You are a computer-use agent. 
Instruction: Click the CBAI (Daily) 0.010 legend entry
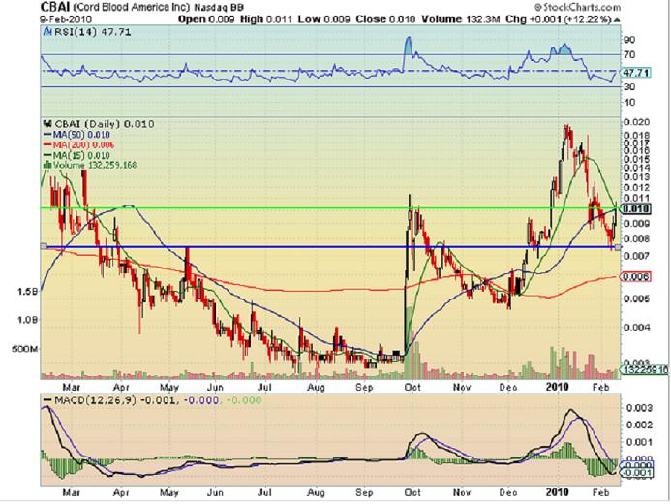coord(103,124)
